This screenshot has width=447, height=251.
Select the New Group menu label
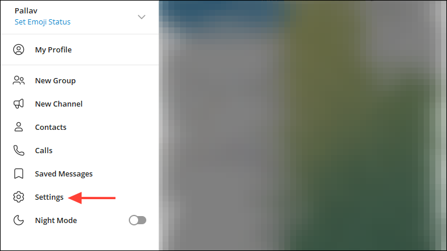tap(55, 80)
